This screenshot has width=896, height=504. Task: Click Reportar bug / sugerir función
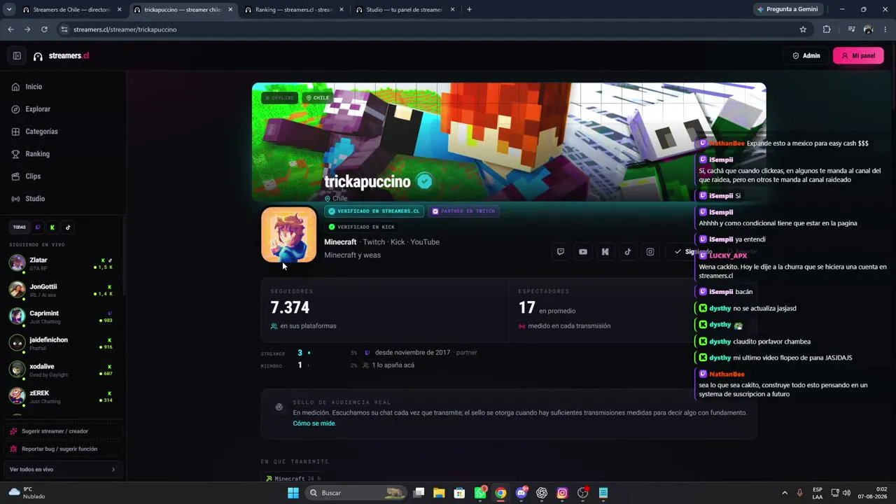point(63,449)
